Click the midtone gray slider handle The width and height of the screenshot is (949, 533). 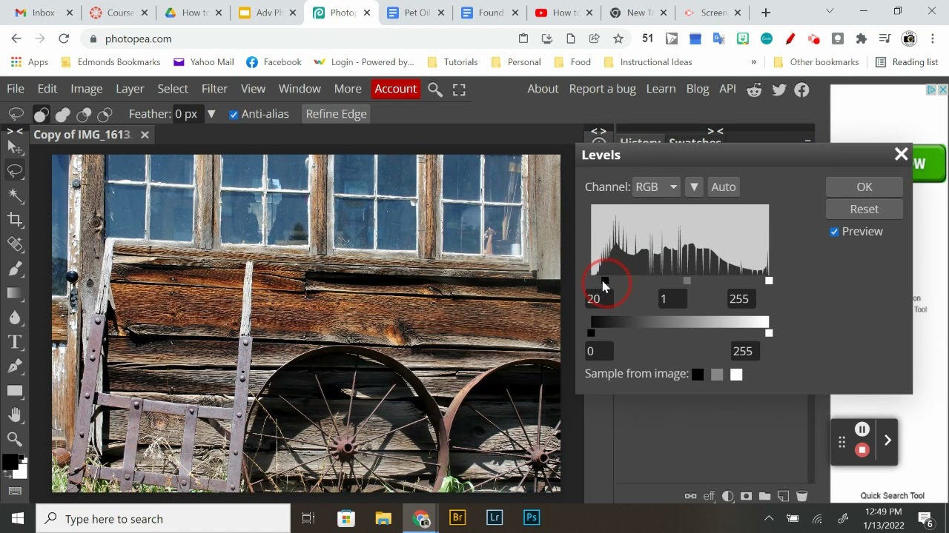[x=687, y=281]
